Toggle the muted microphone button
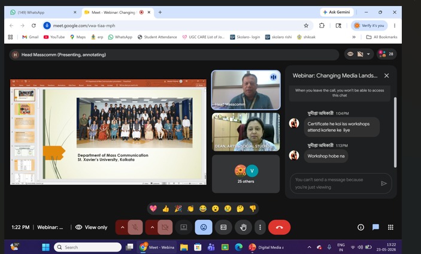This screenshot has width=421, height=254. 135,227
